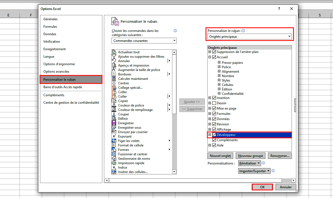The height and width of the screenshot is (198, 333).
Task: Open the Formules options category
Action: point(50,27)
